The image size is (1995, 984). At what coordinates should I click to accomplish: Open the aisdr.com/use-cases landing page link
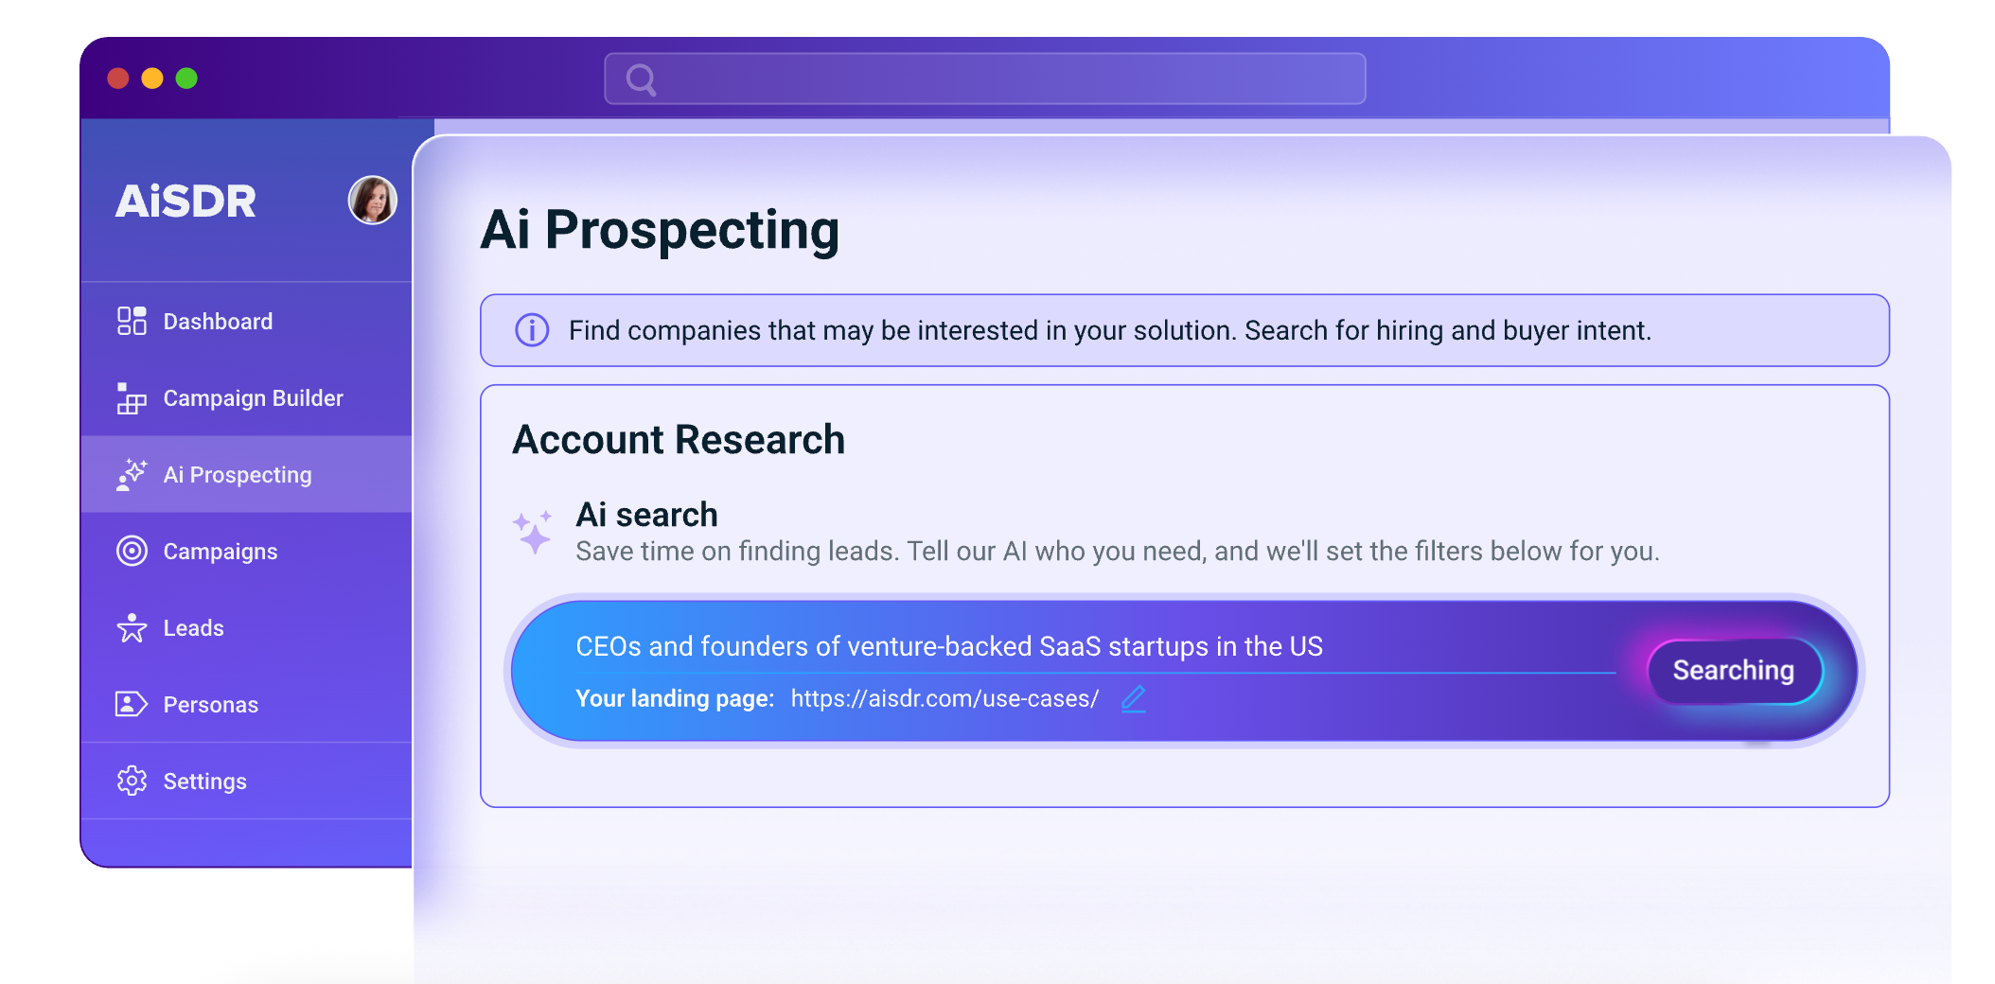(x=945, y=698)
